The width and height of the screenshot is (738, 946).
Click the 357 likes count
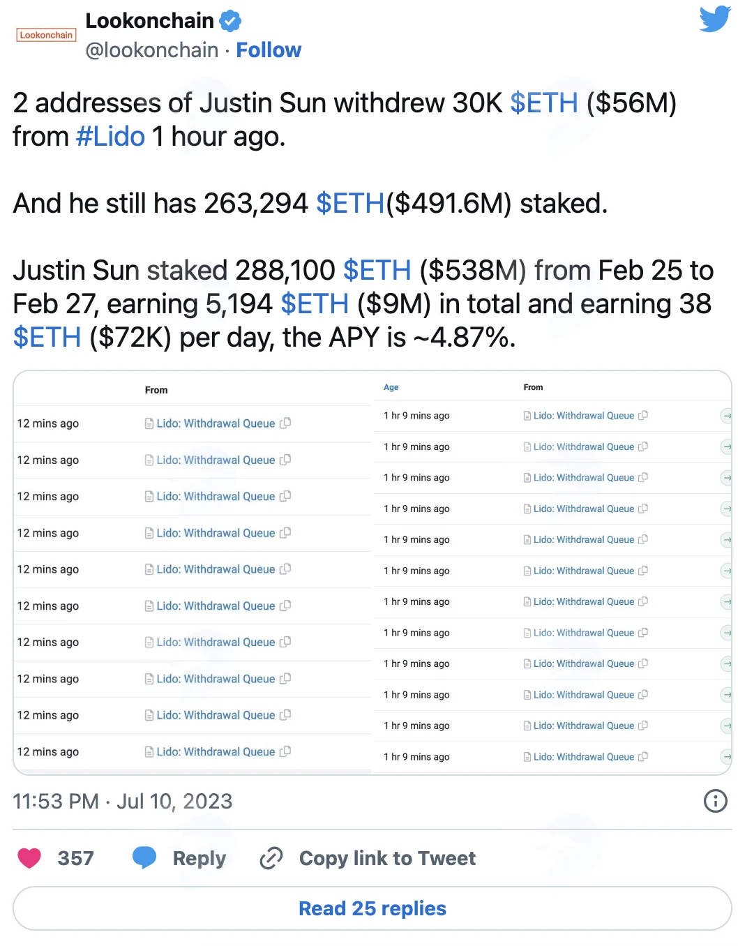75,858
